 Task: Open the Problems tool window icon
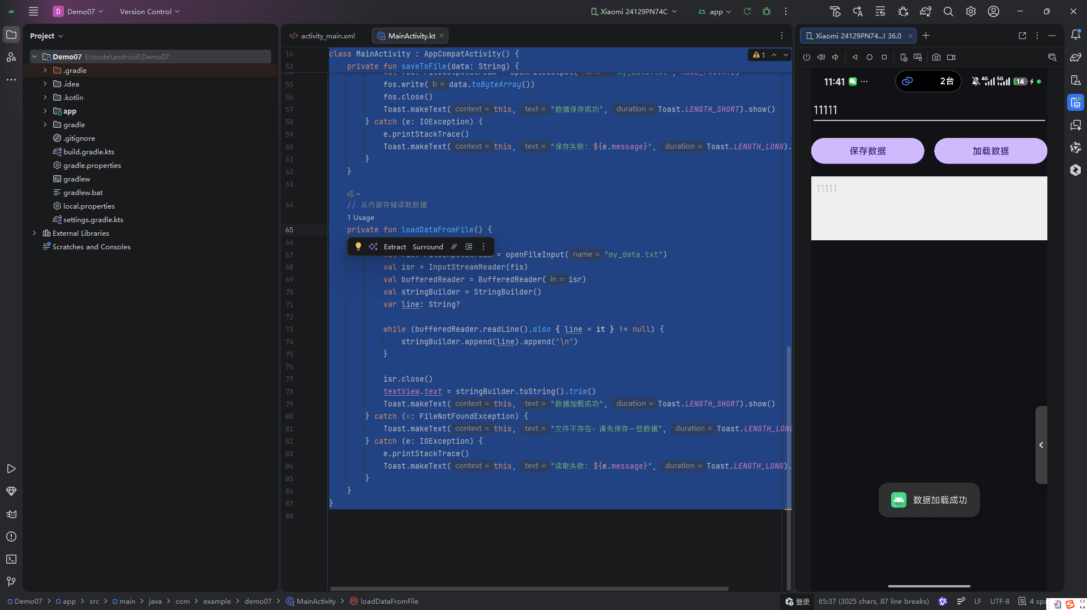click(x=11, y=537)
